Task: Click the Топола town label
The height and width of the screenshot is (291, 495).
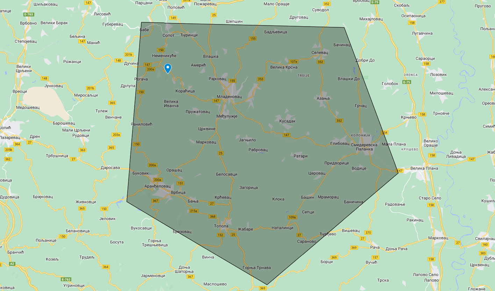Action: click(221, 226)
